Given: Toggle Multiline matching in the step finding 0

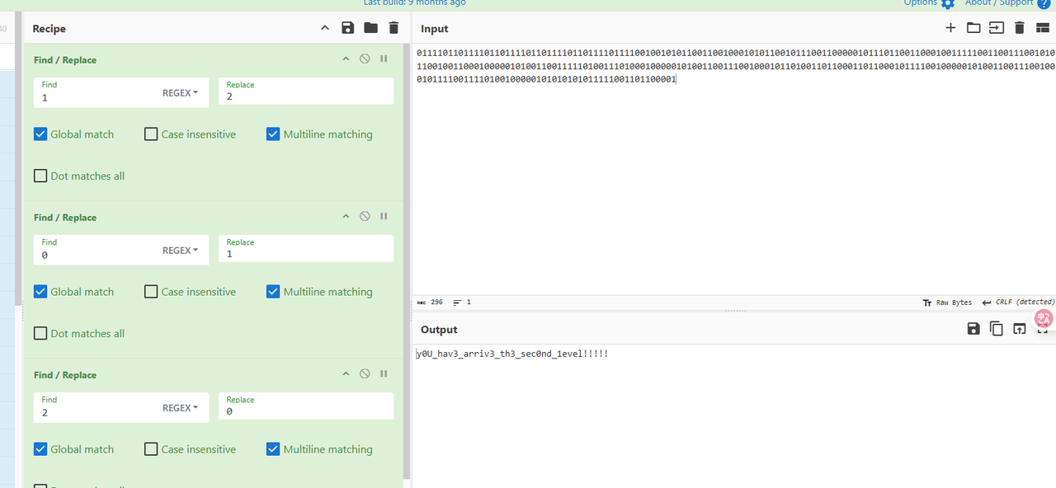Looking at the screenshot, I should click(273, 292).
